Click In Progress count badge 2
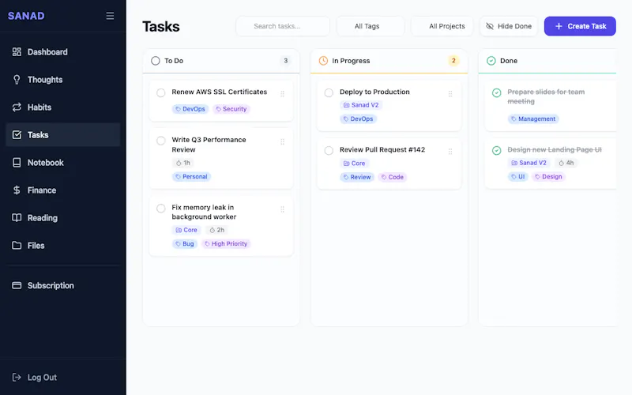The height and width of the screenshot is (395, 632). click(x=453, y=61)
